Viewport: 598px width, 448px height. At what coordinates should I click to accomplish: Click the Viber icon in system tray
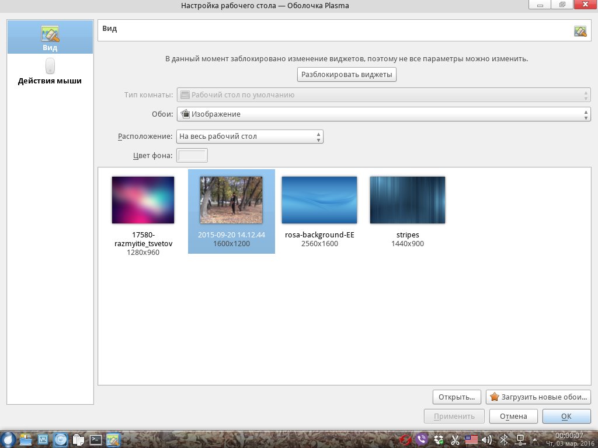tap(422, 439)
